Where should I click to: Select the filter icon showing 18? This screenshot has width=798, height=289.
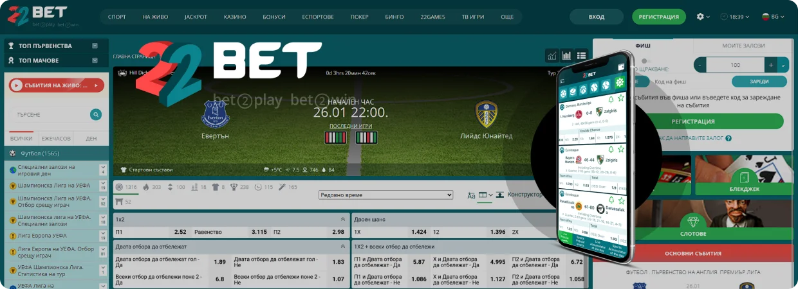194,187
